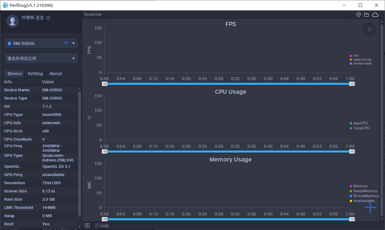Open the folder icon in top bar

pos(367,15)
